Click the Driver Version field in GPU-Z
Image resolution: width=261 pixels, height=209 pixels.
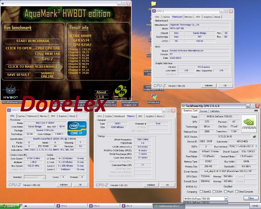[228, 171]
